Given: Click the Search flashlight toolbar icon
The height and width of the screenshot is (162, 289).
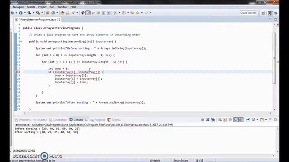Looking at the screenshot, I should 73,13.
